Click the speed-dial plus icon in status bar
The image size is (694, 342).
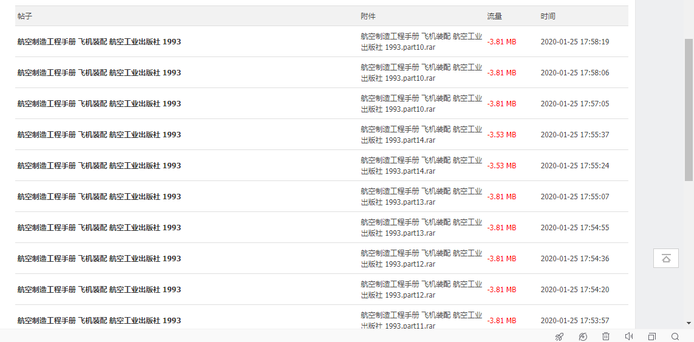[x=583, y=337]
